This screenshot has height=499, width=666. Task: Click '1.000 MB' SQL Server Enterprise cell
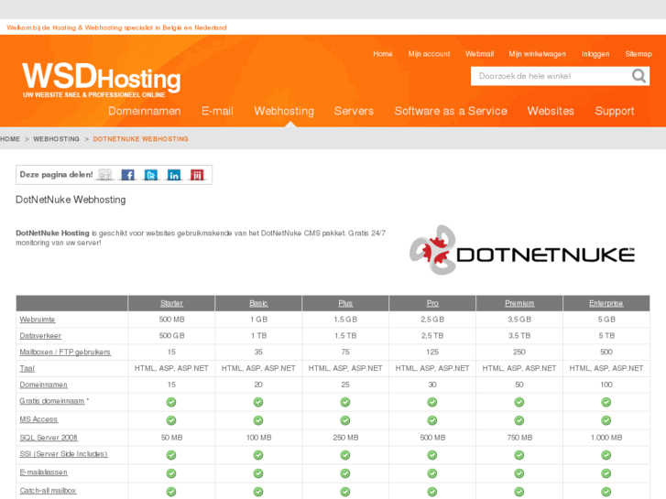point(606,438)
